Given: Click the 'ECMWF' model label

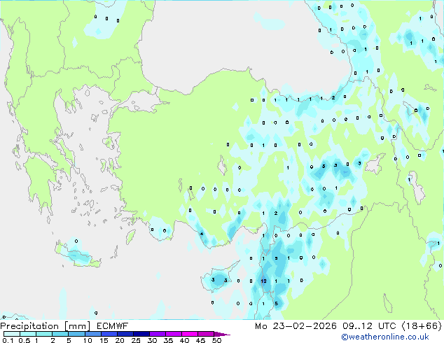Looking at the screenshot, I should [x=112, y=326].
